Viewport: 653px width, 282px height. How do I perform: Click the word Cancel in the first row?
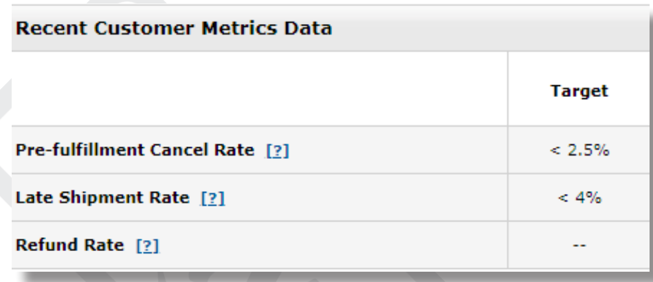[x=179, y=150]
